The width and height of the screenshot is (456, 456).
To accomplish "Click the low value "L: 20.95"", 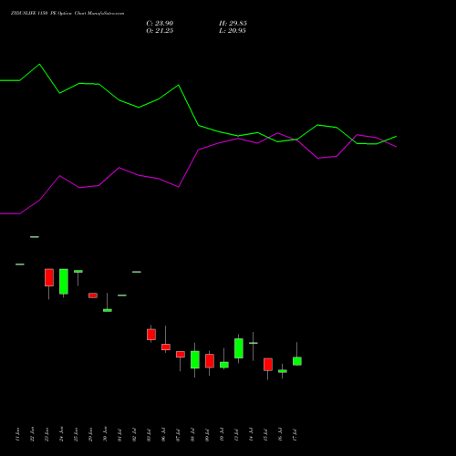I will coord(233,31).
